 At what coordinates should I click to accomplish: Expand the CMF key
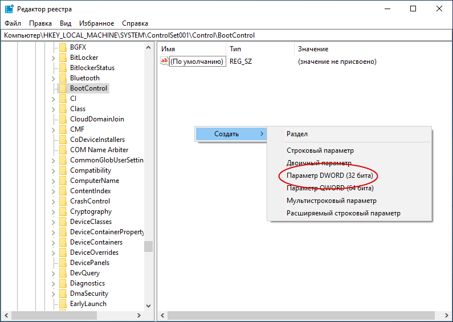(x=54, y=130)
